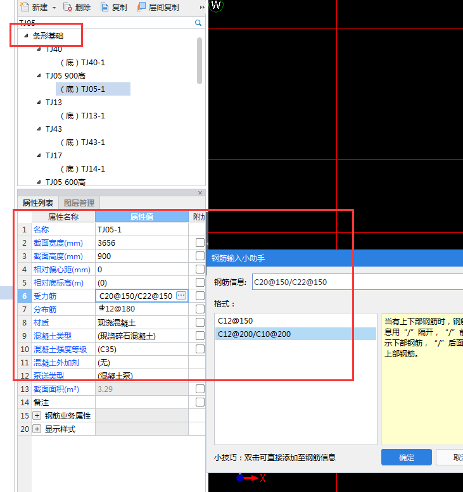The image size is (463, 492).
Task: Click the 混凝土外加剂 property name link
Action: 56,363
